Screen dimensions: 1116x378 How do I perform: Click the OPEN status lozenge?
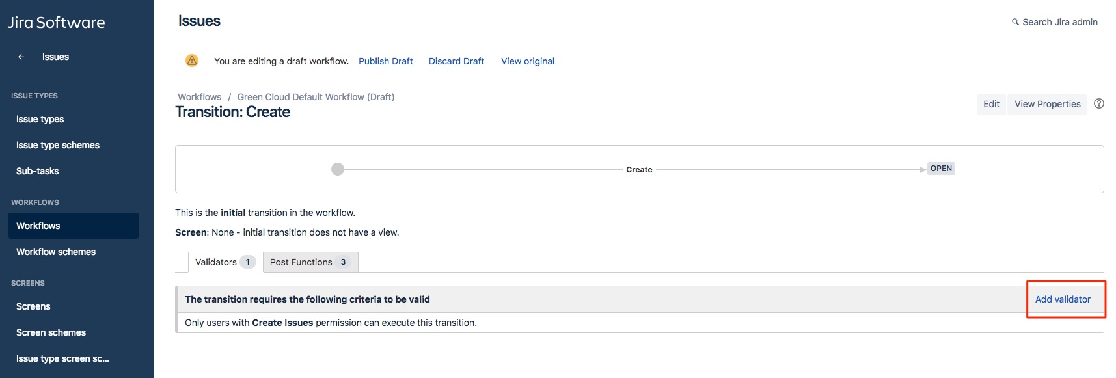click(x=941, y=169)
